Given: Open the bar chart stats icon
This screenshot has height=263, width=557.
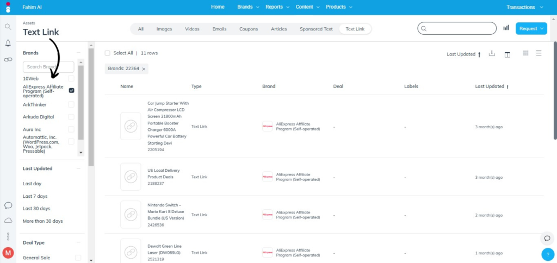Looking at the screenshot, I should coord(506,28).
